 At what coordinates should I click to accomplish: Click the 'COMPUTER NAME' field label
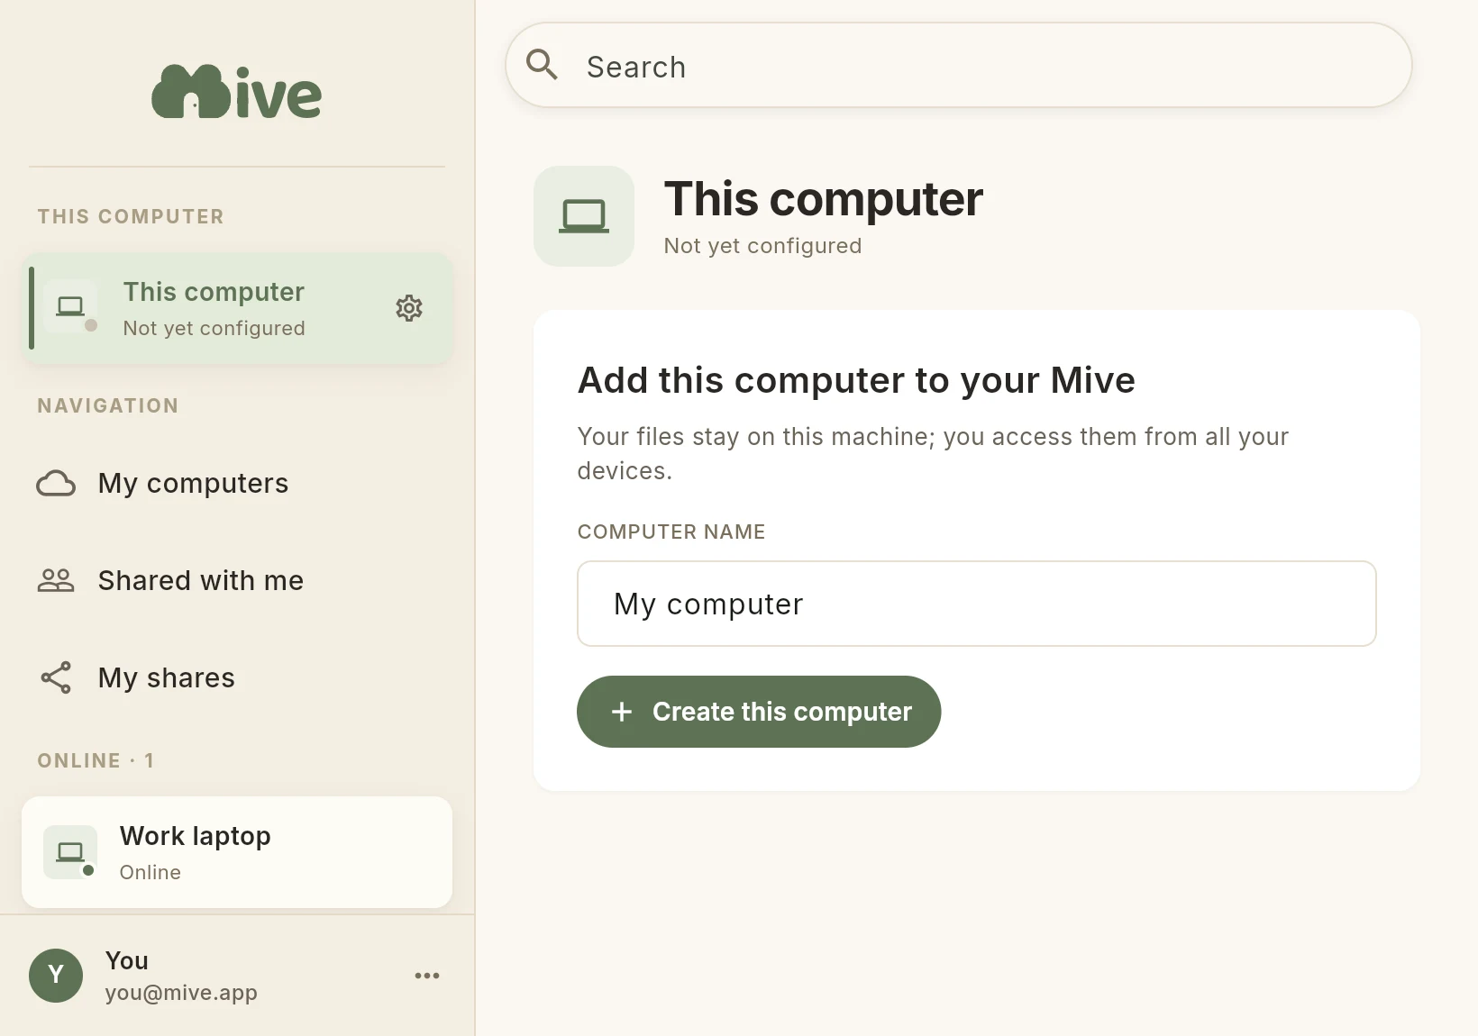(671, 532)
